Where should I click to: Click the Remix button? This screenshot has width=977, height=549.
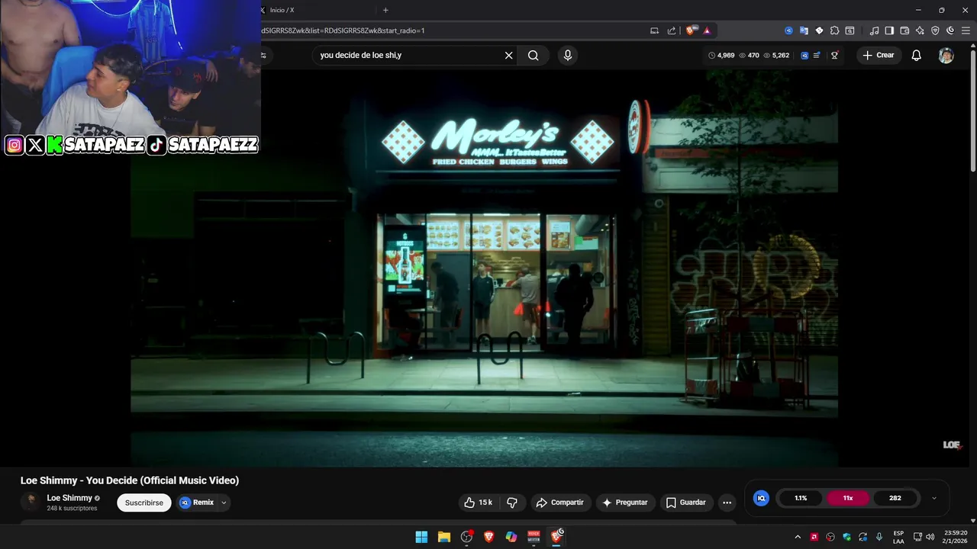pyautogui.click(x=197, y=502)
